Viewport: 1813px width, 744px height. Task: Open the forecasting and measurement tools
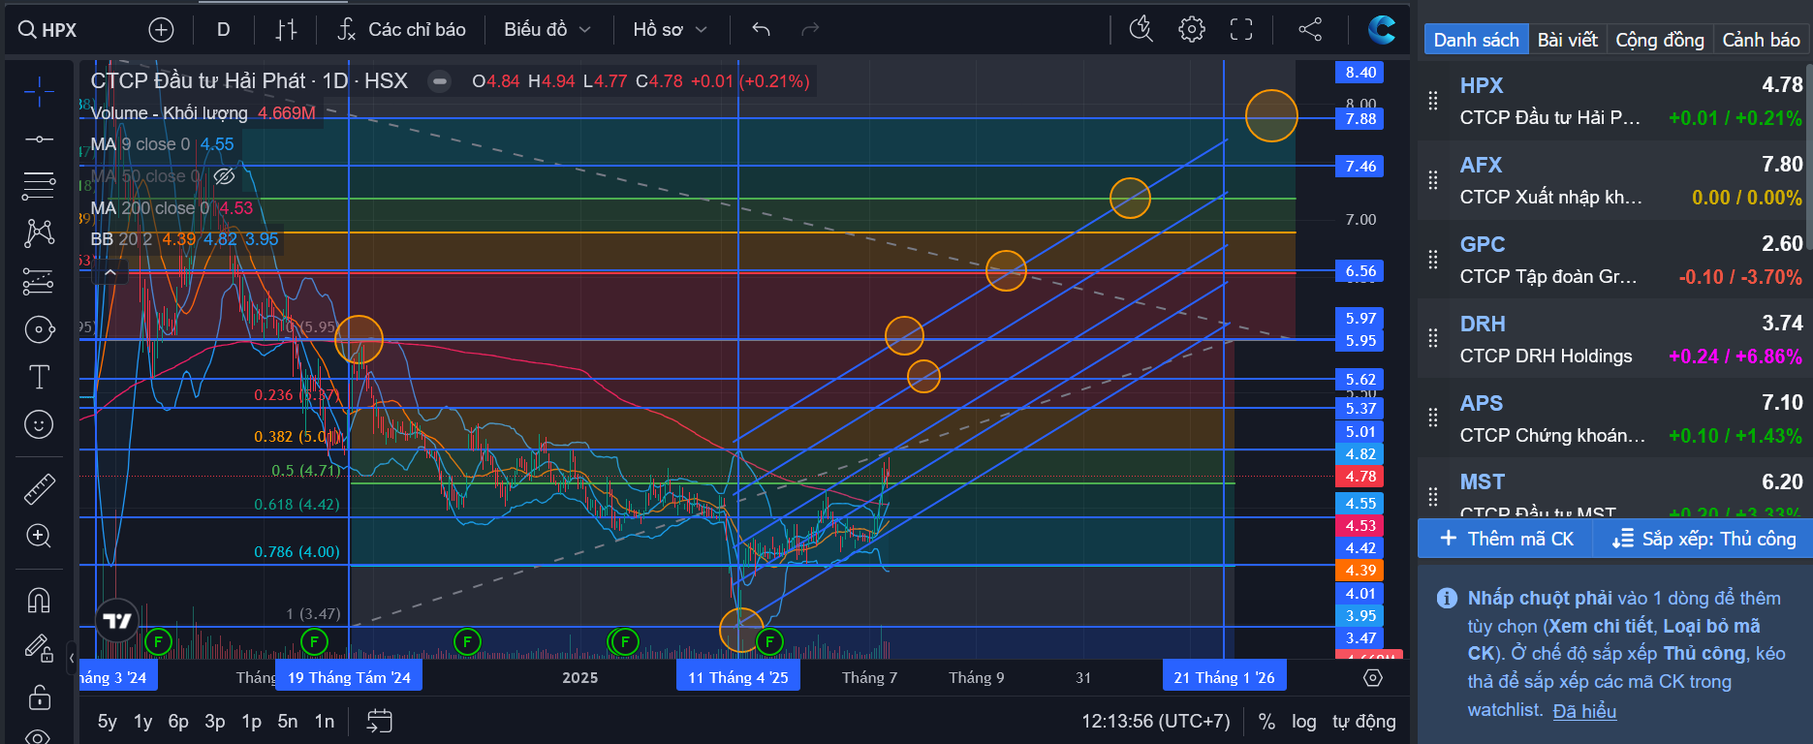tap(39, 281)
